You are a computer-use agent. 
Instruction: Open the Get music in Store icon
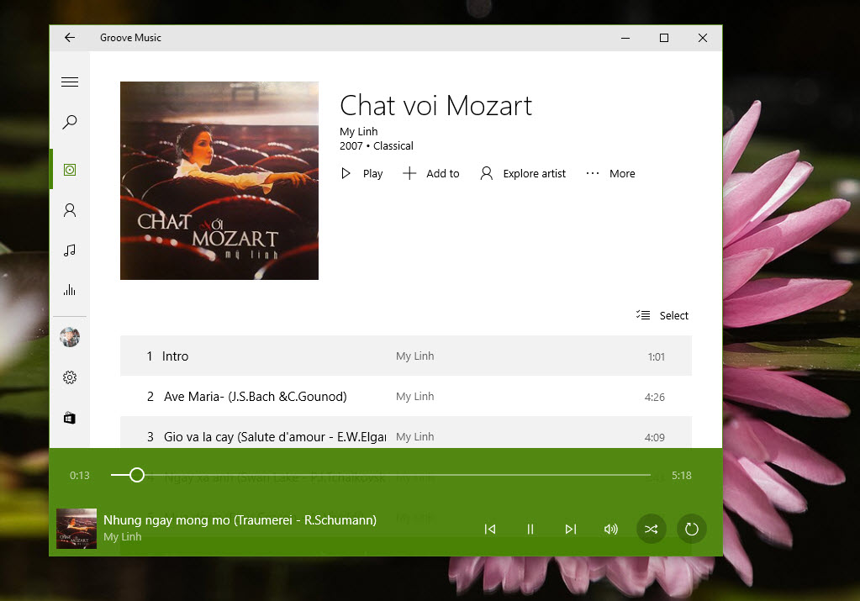point(70,417)
